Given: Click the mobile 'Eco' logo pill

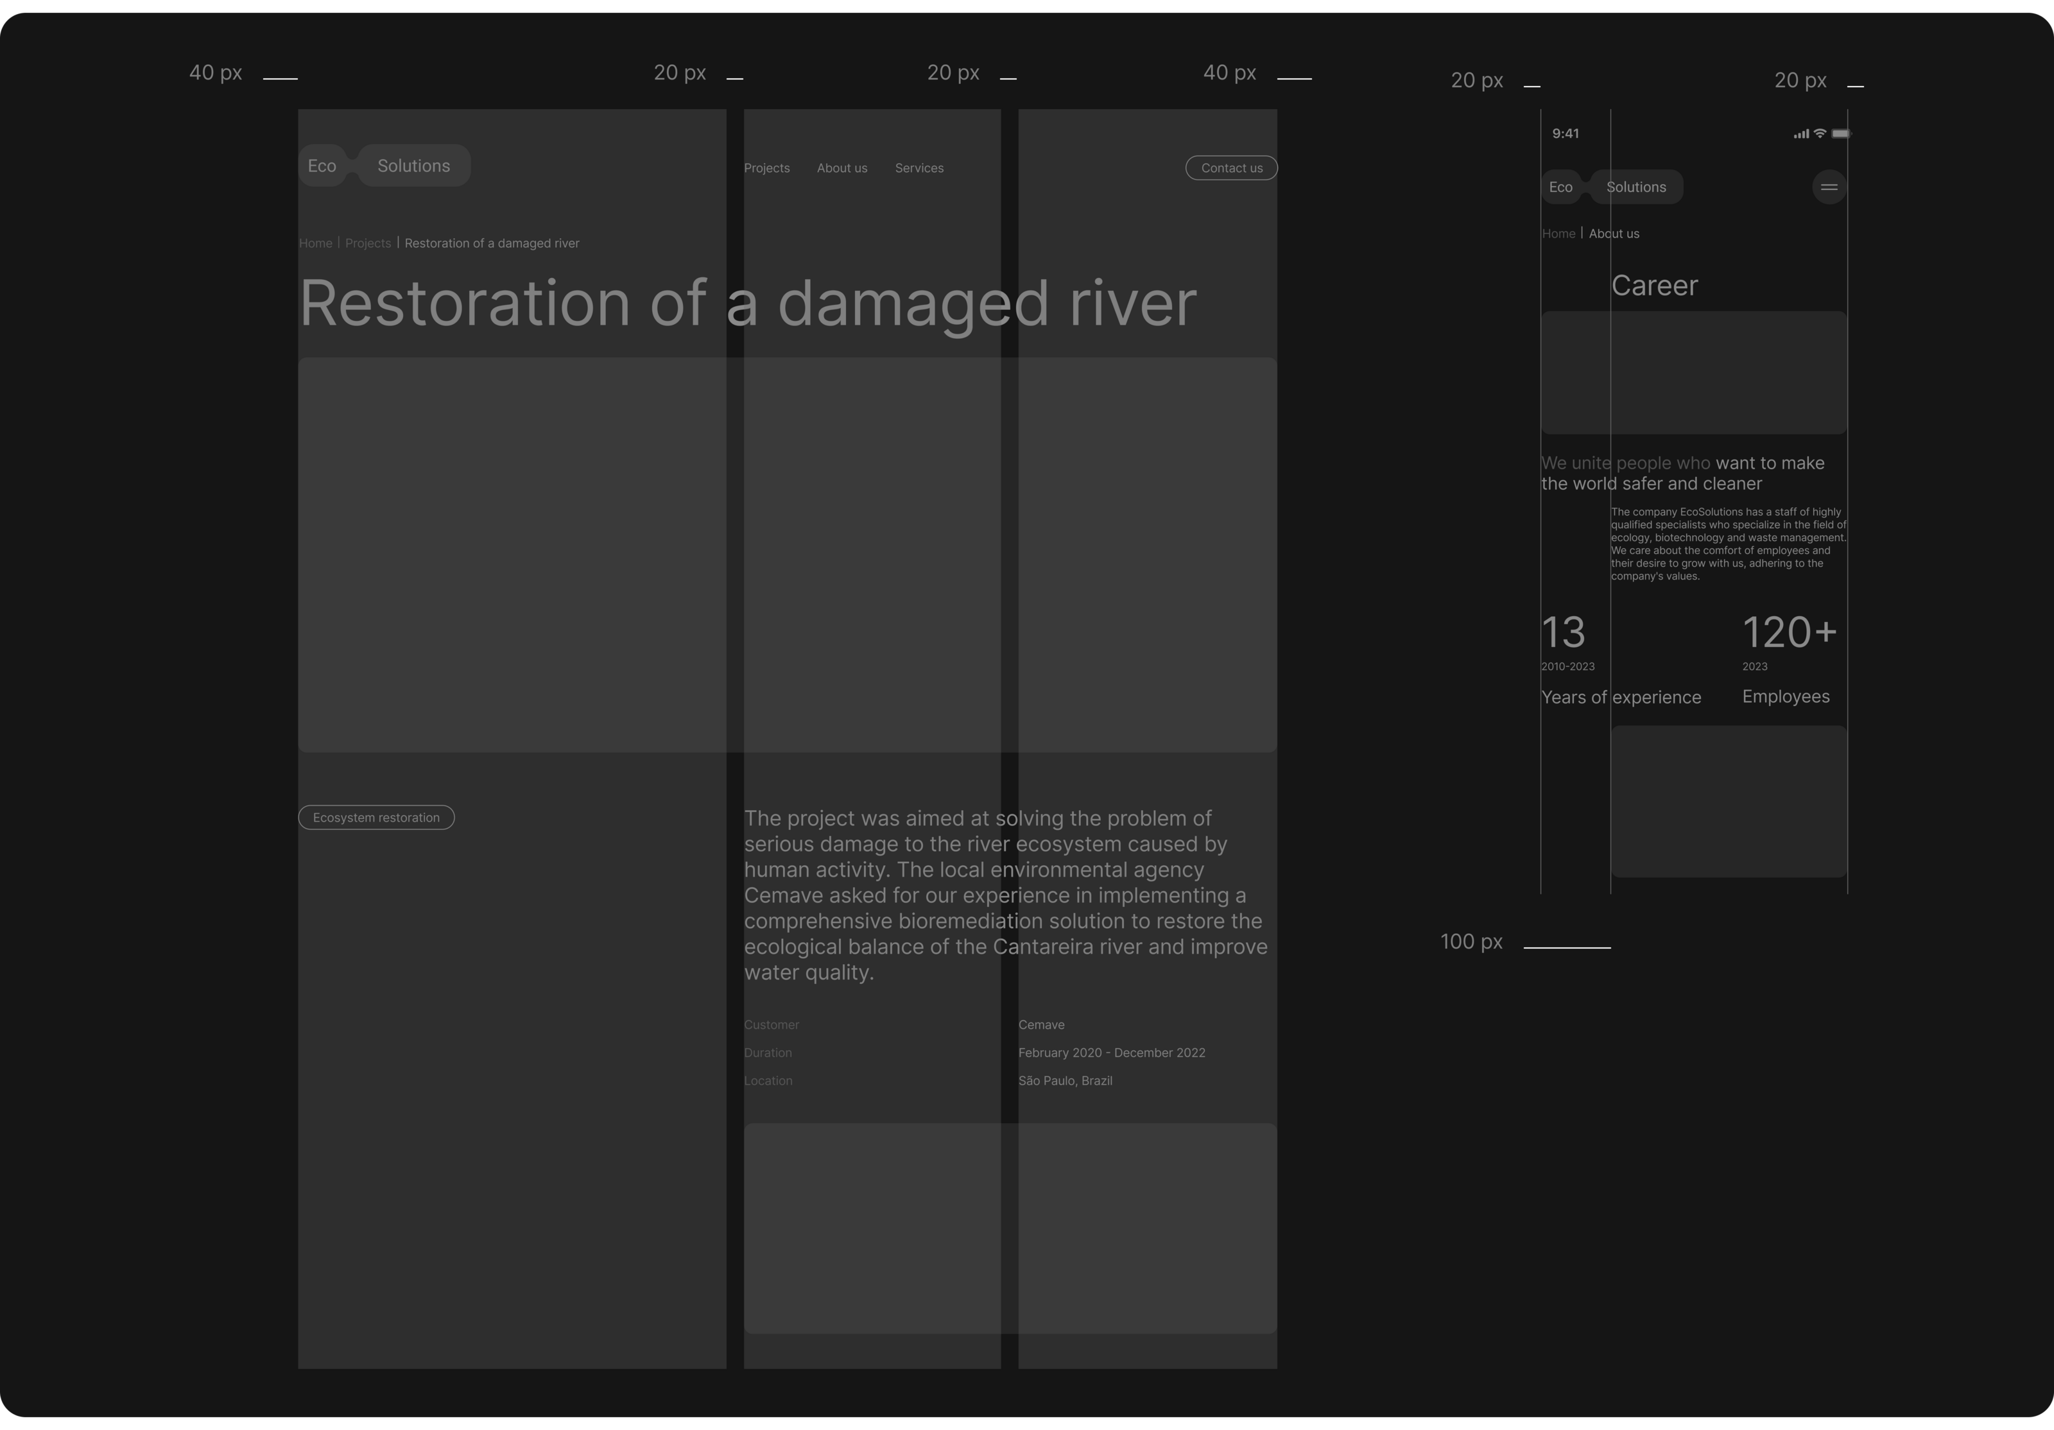Looking at the screenshot, I should tap(1560, 187).
